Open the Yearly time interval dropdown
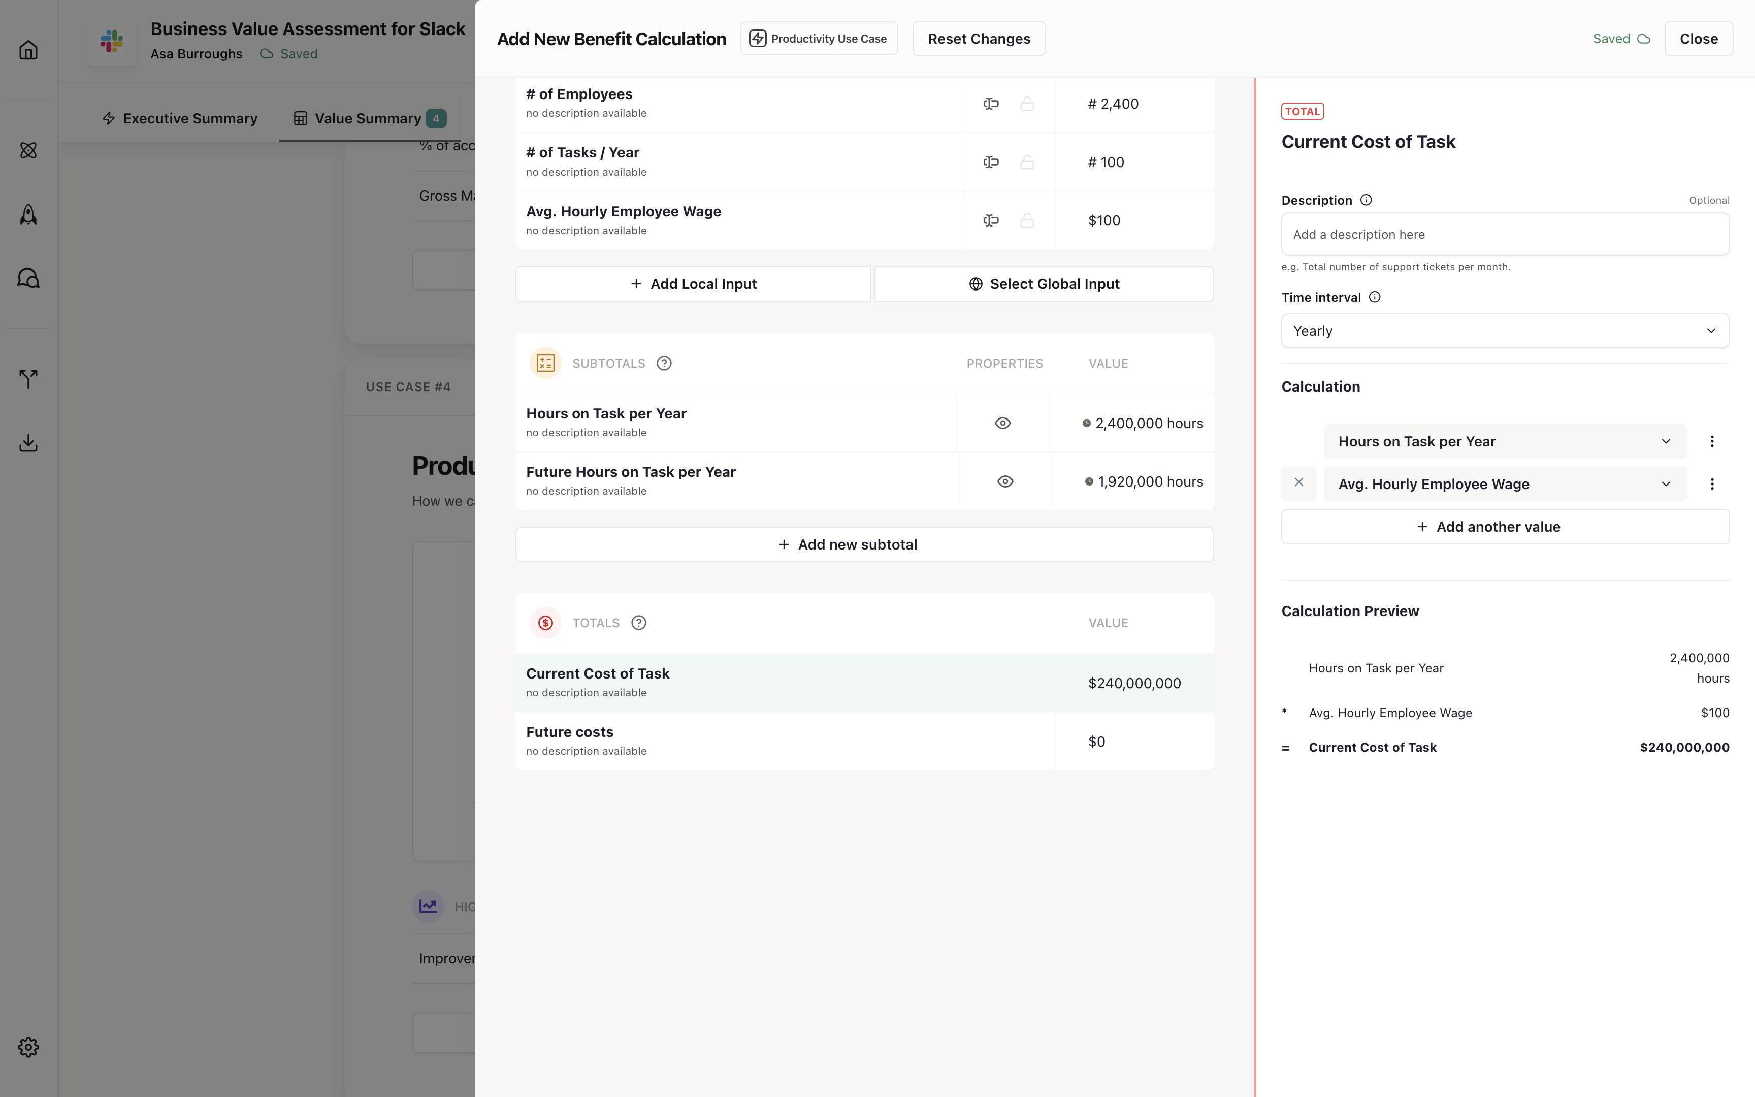This screenshot has width=1755, height=1097. pyautogui.click(x=1505, y=331)
